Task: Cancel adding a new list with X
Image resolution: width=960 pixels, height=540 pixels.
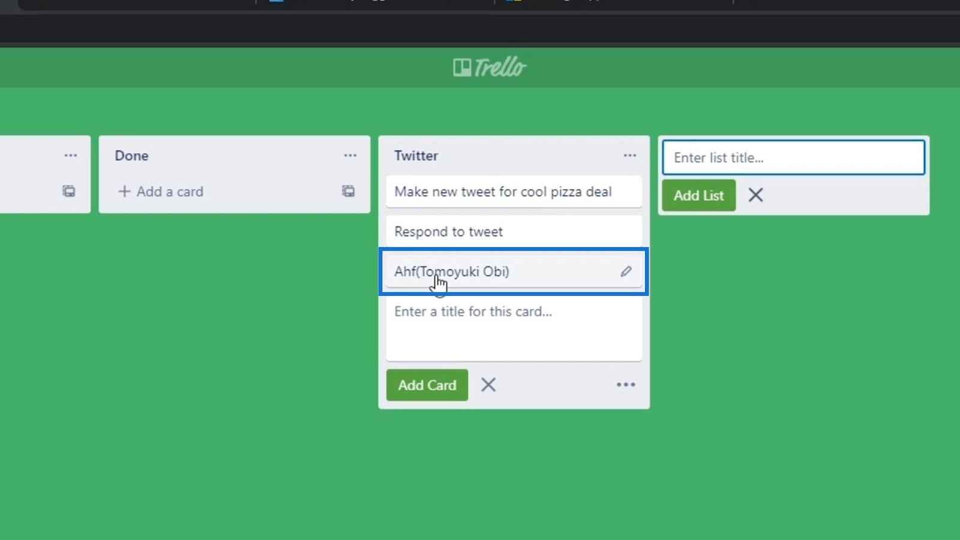Action: pyautogui.click(x=756, y=195)
